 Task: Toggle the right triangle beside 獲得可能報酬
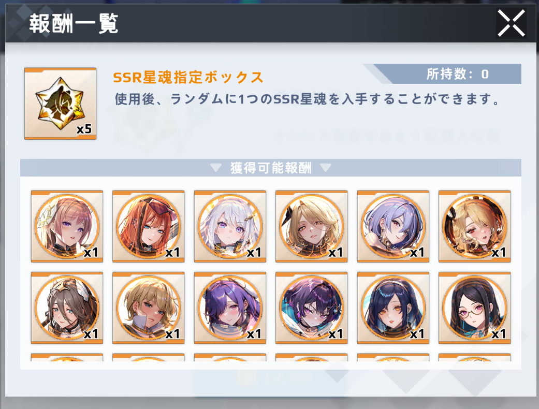click(x=326, y=168)
